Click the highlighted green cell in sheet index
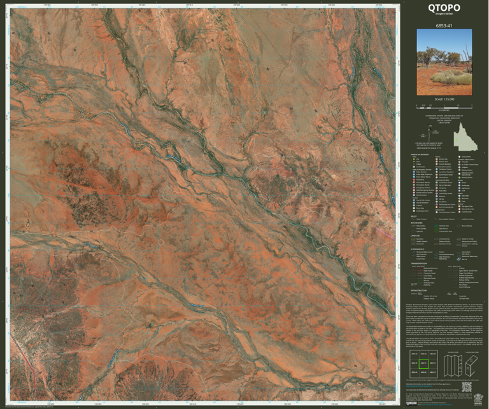The height and width of the screenshot is (409, 489). 424,364
